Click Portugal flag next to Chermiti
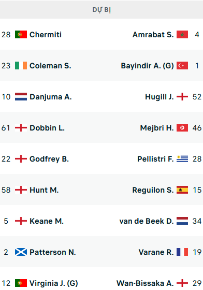The width and height of the screenshot is (203, 290). point(21,34)
